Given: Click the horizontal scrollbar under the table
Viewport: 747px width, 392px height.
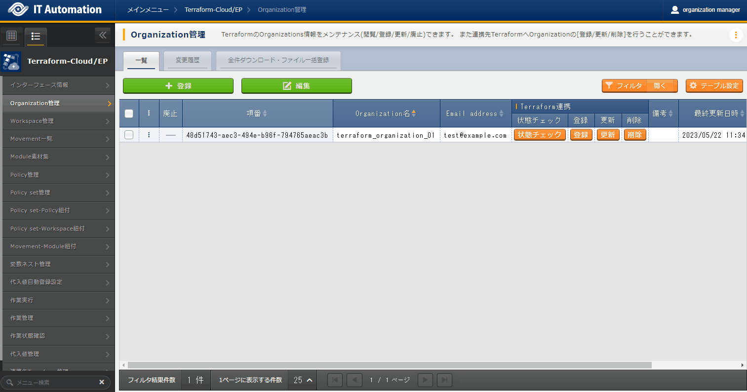Looking at the screenshot, I should coord(389,365).
